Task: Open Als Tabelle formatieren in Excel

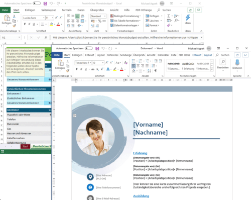Action: click(x=125, y=21)
